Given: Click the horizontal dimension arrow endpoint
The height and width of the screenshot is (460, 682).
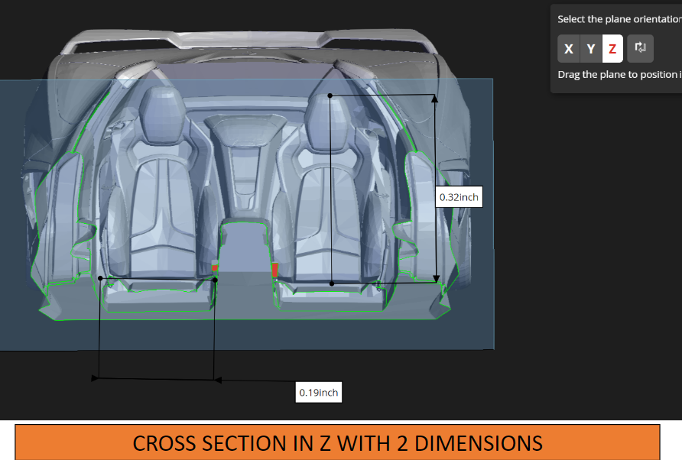Looking at the screenshot, I should [95, 377].
